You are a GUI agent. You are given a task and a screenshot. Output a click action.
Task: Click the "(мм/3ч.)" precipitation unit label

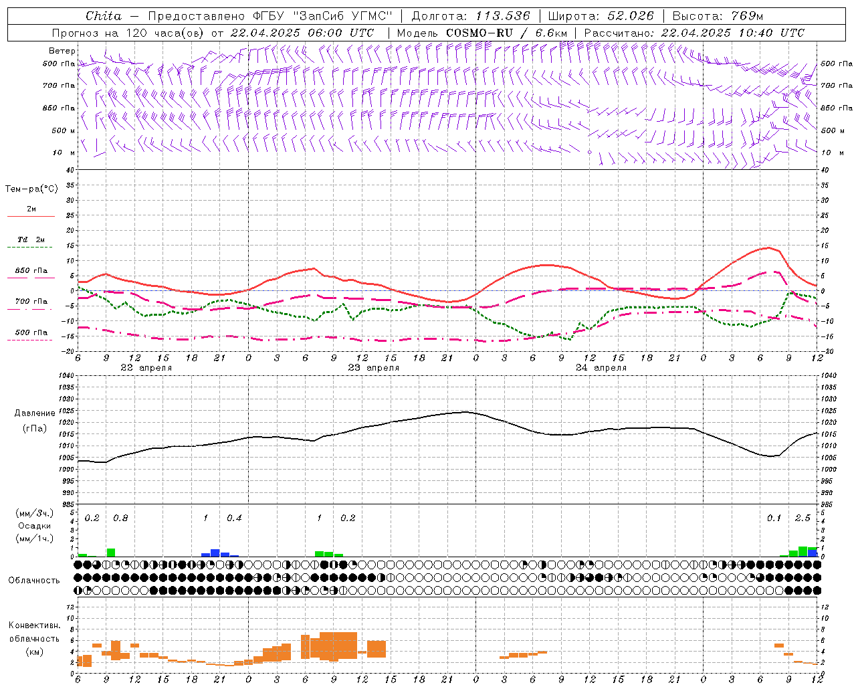pos(35,514)
